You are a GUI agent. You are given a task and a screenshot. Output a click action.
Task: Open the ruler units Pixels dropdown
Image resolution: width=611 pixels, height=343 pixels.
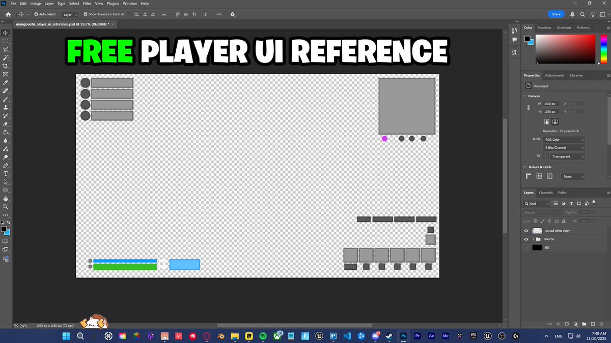[x=573, y=176]
